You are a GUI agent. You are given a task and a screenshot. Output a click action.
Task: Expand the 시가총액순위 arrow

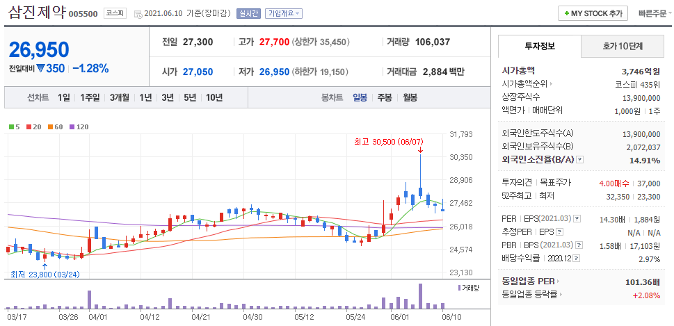point(551,84)
